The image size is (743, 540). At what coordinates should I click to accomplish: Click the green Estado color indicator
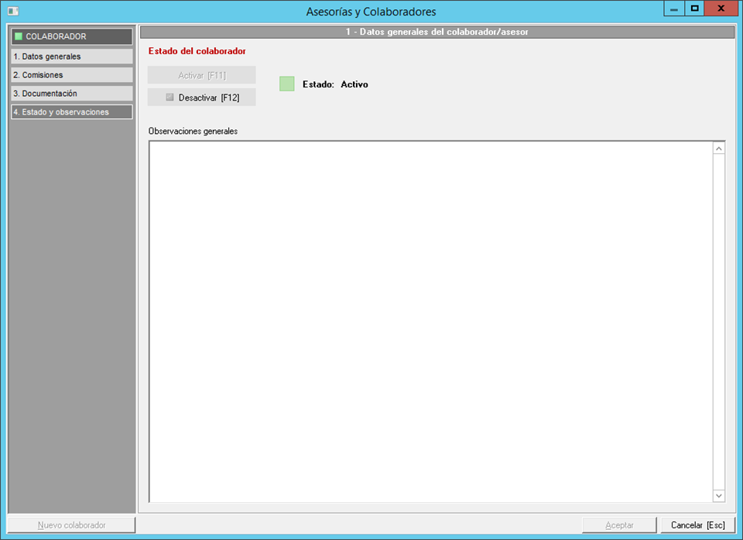[x=287, y=84]
